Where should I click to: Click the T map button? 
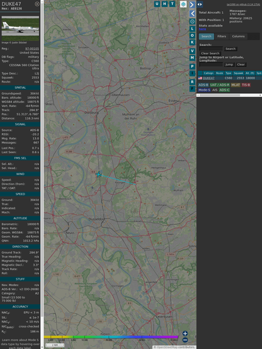click(x=172, y=4)
